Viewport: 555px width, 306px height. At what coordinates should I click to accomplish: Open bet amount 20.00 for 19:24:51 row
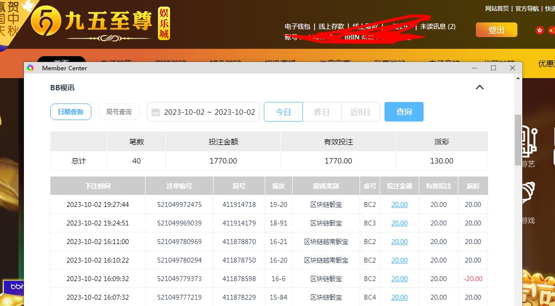click(x=399, y=223)
